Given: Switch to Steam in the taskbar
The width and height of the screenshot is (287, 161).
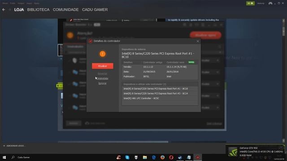Looking at the screenshot, I should click(x=180, y=157).
